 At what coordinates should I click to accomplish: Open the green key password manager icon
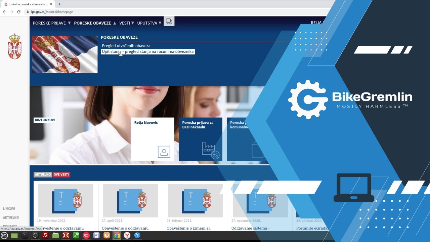(x=76, y=236)
